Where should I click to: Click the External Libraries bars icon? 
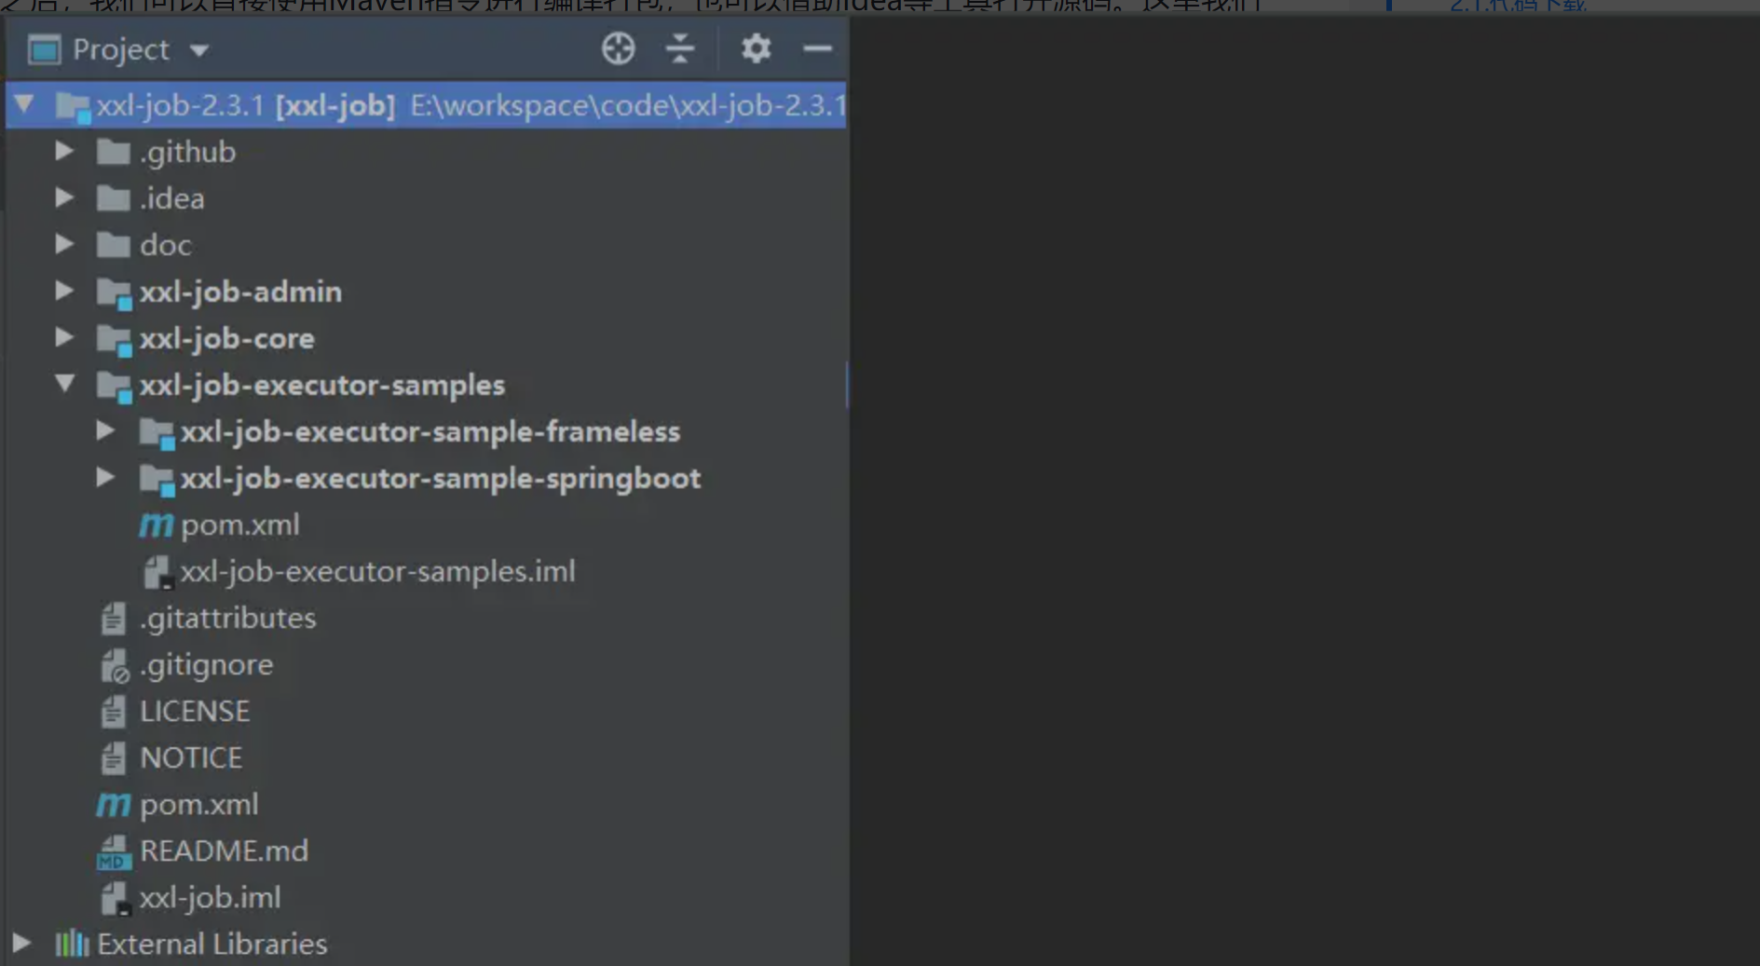tap(72, 944)
